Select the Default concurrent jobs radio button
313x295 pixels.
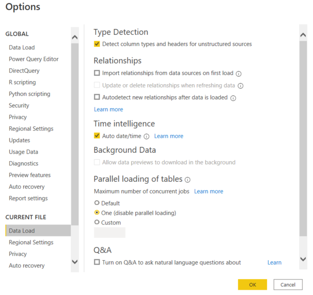(x=97, y=203)
